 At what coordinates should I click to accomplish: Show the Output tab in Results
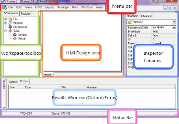13,82
